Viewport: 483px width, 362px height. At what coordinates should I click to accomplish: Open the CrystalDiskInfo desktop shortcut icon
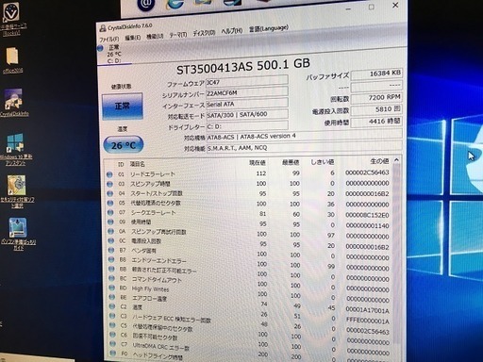13,99
